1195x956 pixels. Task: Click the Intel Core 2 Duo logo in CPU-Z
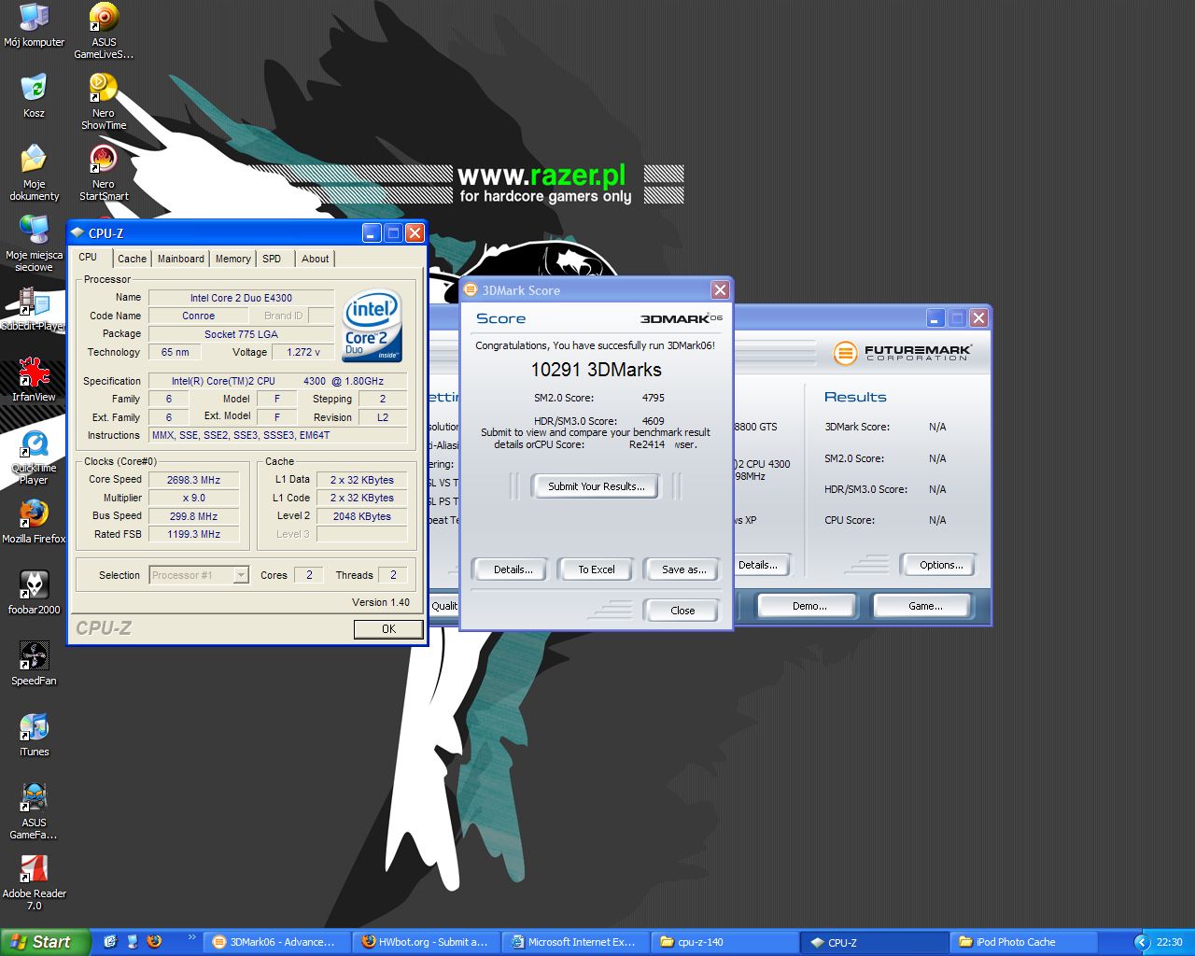373,326
